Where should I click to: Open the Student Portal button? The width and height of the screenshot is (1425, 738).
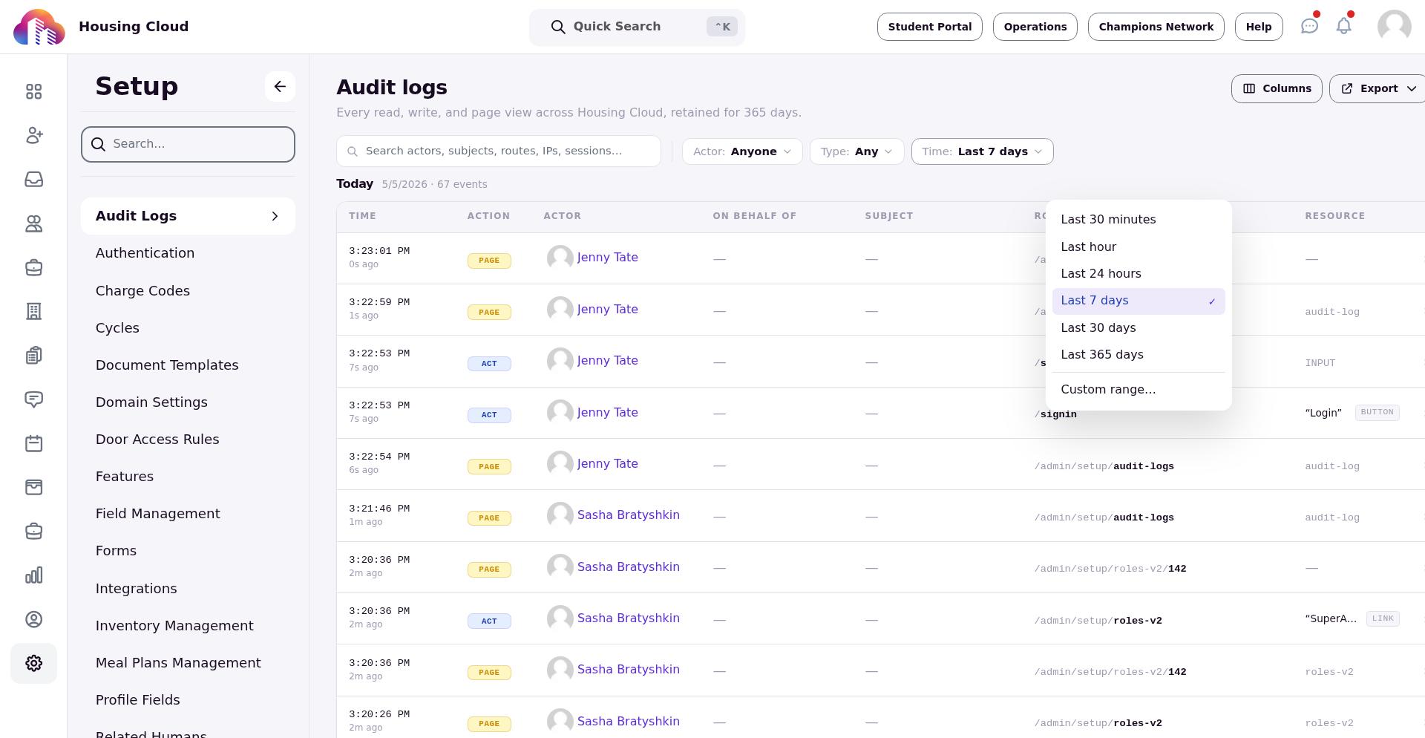(929, 27)
